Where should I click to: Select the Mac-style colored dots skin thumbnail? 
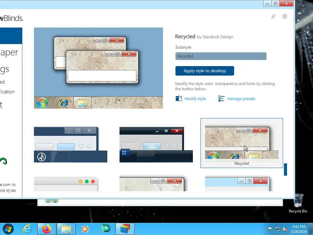pyautogui.click(x=66, y=184)
